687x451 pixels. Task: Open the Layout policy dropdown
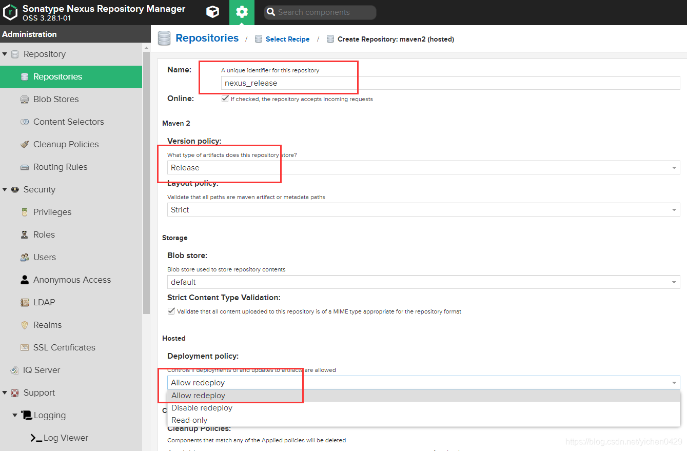coord(423,210)
